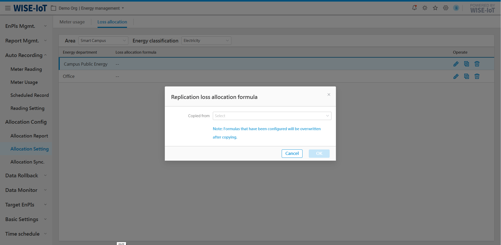Image resolution: width=501 pixels, height=245 pixels.
Task: Click the Cancel button in the dialog
Action: [x=292, y=154]
